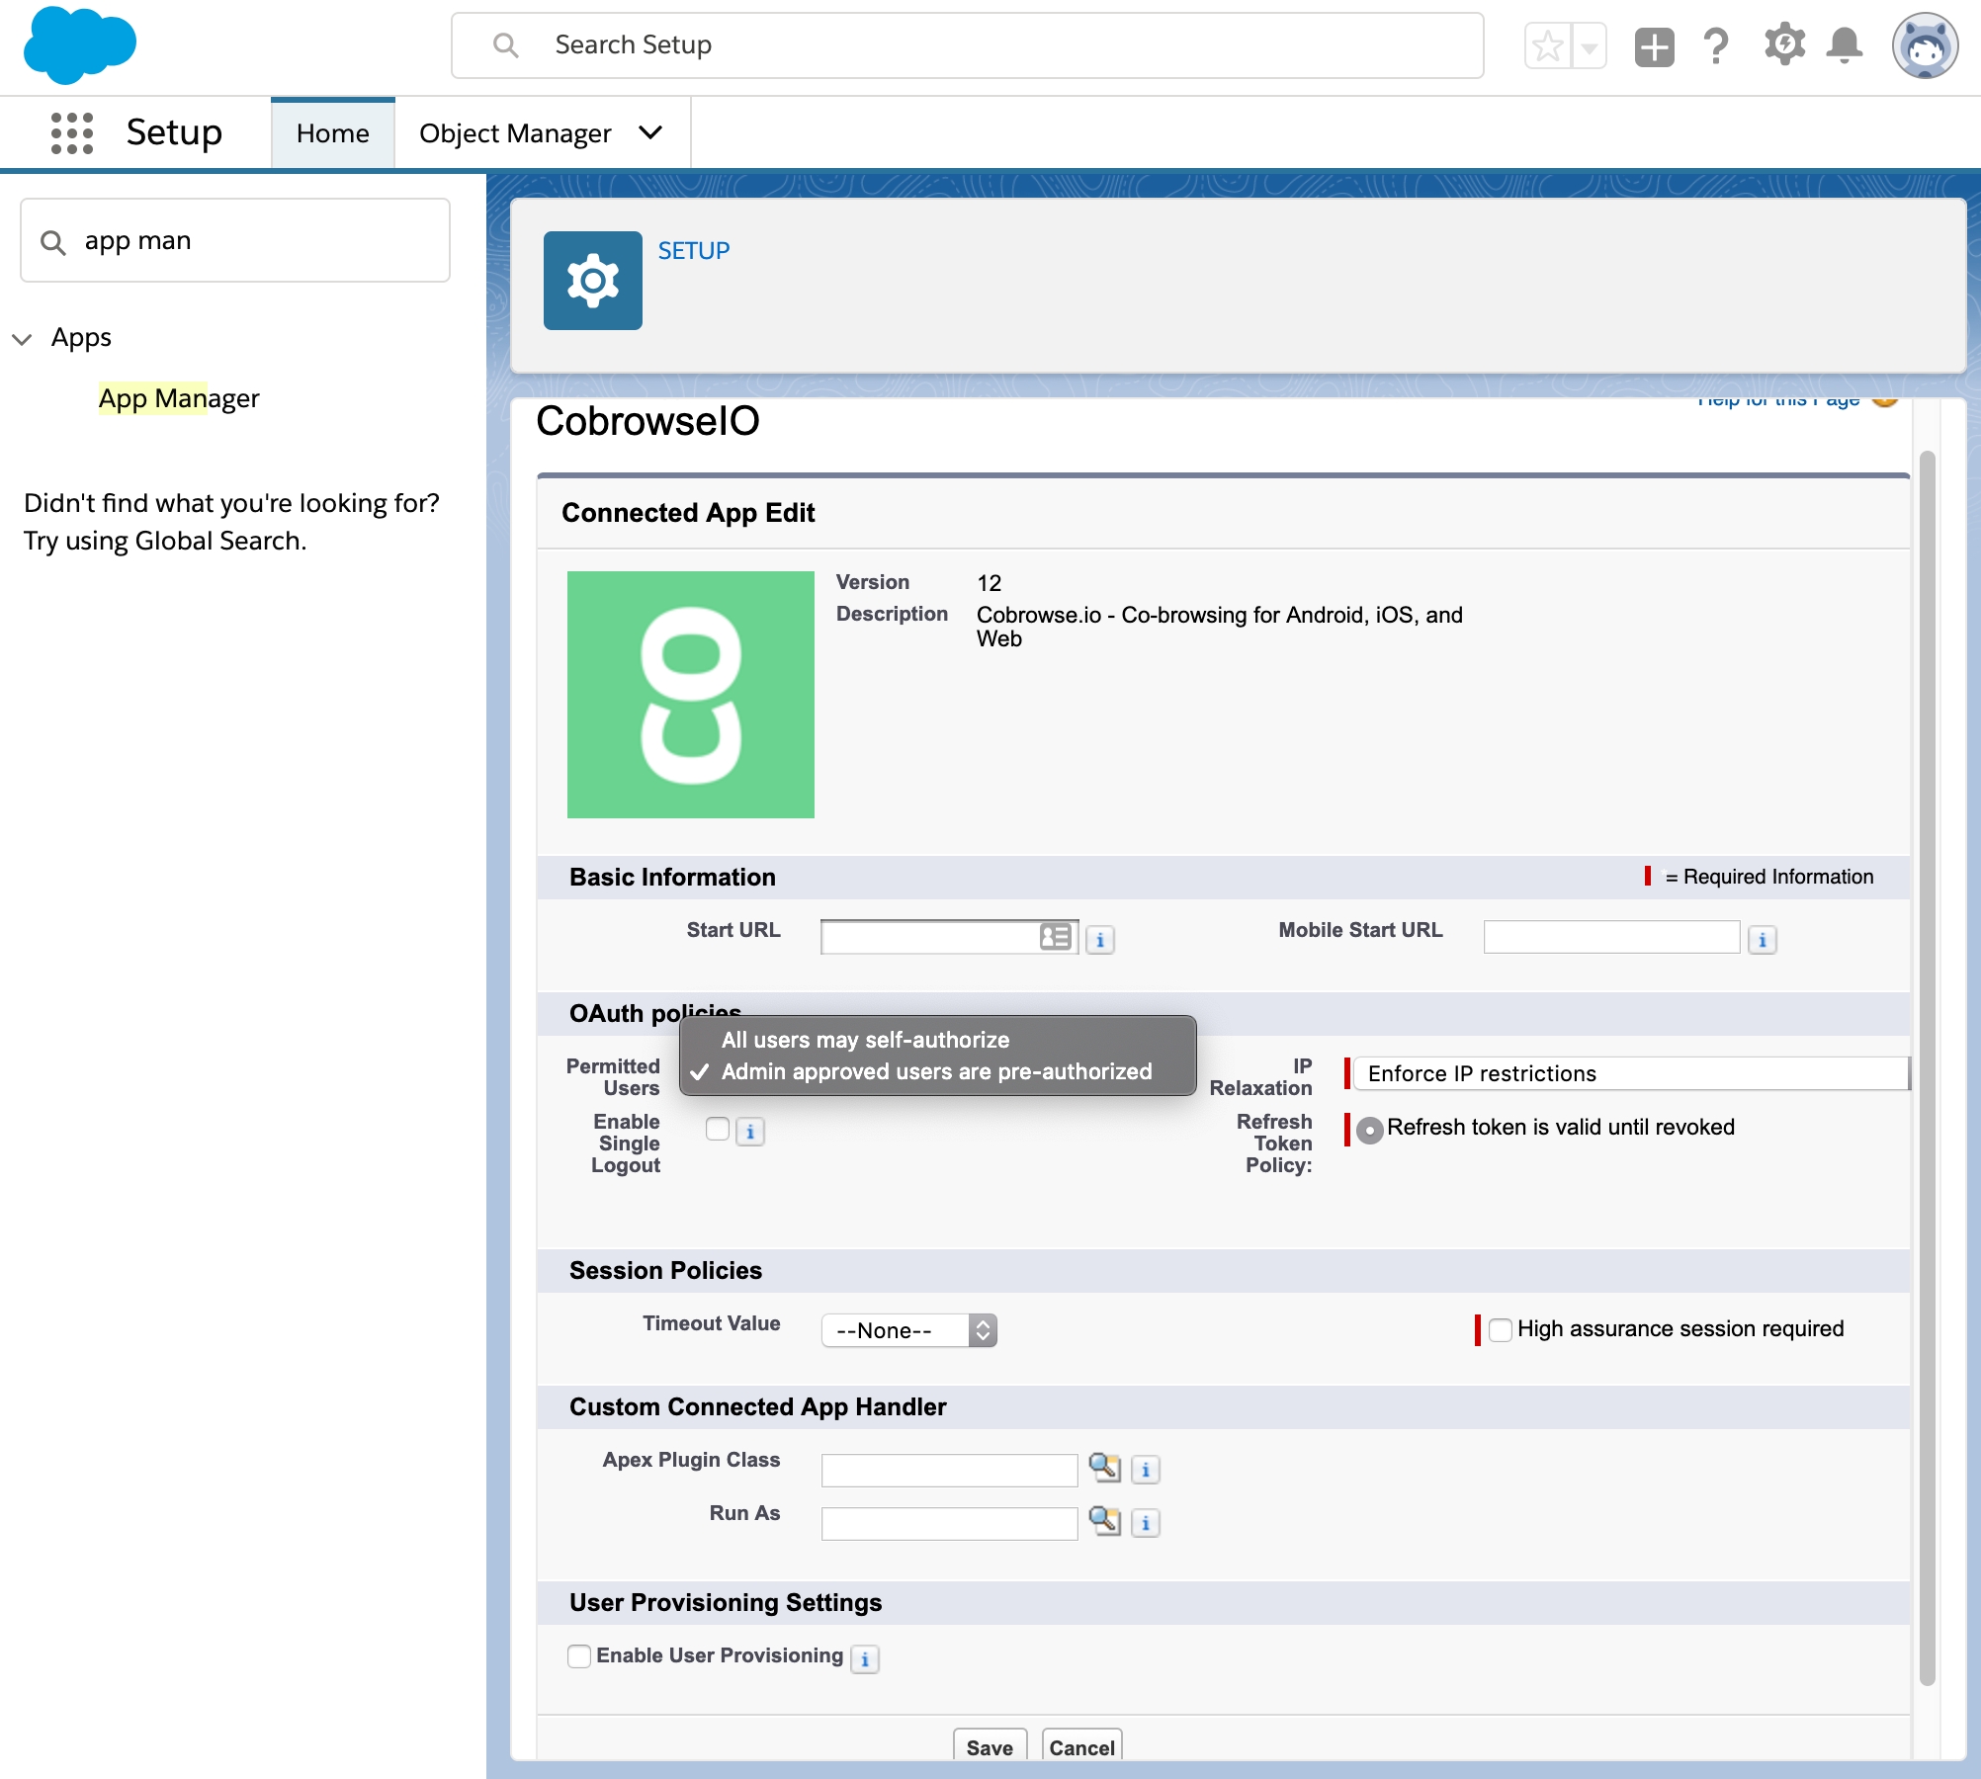1981x1779 pixels.
Task: Expand the Object Manager tab chevron
Action: pos(650,132)
